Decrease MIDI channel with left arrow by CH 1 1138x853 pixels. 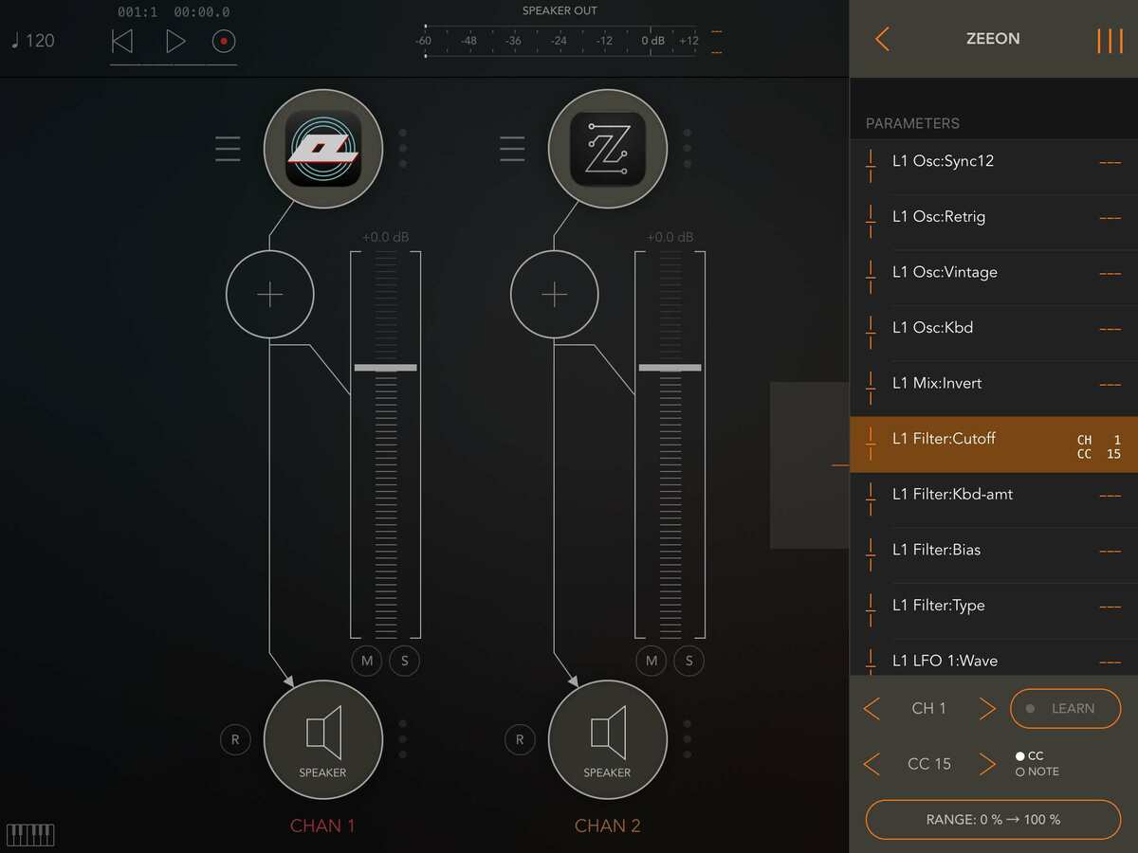872,708
